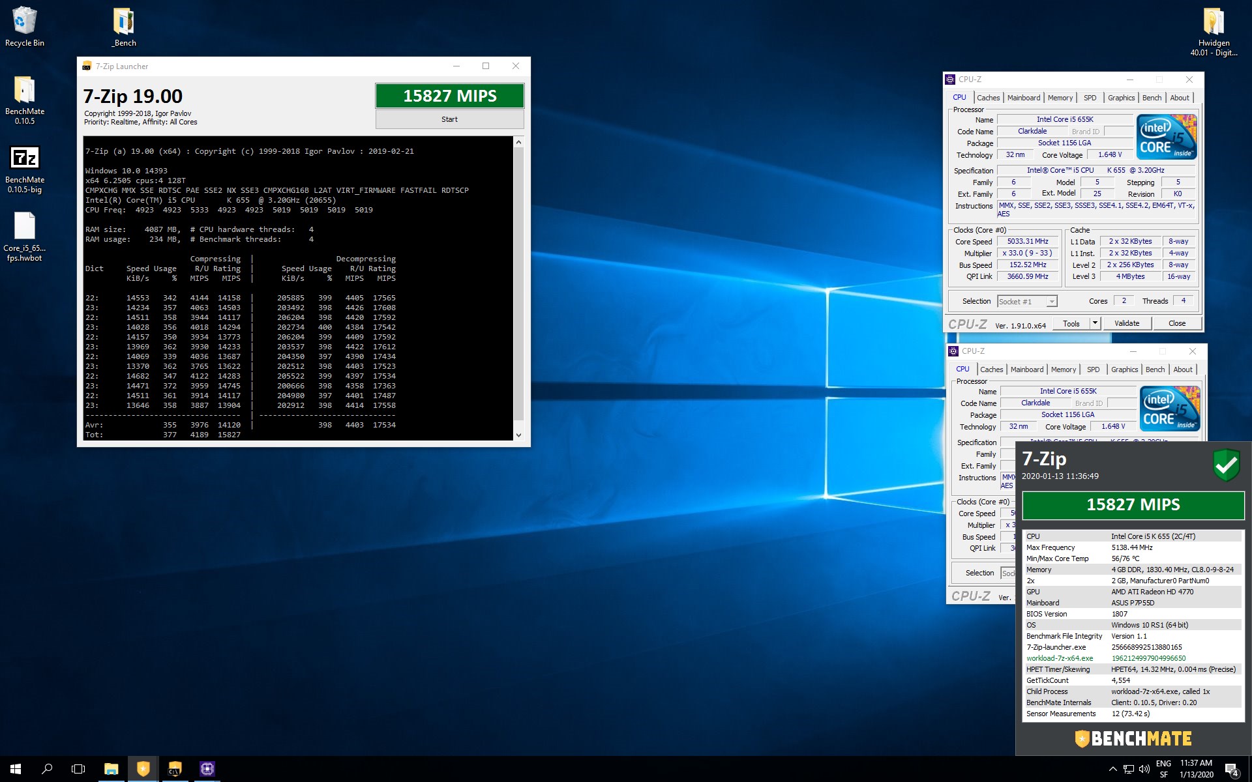Click the Windows Start button in the taskbar
1252x782 pixels.
coord(16,769)
